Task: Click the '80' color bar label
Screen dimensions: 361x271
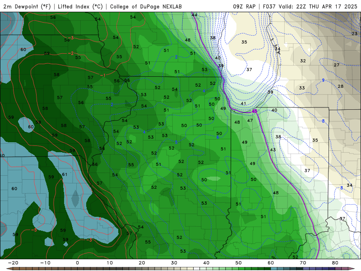Action: (x=335, y=263)
